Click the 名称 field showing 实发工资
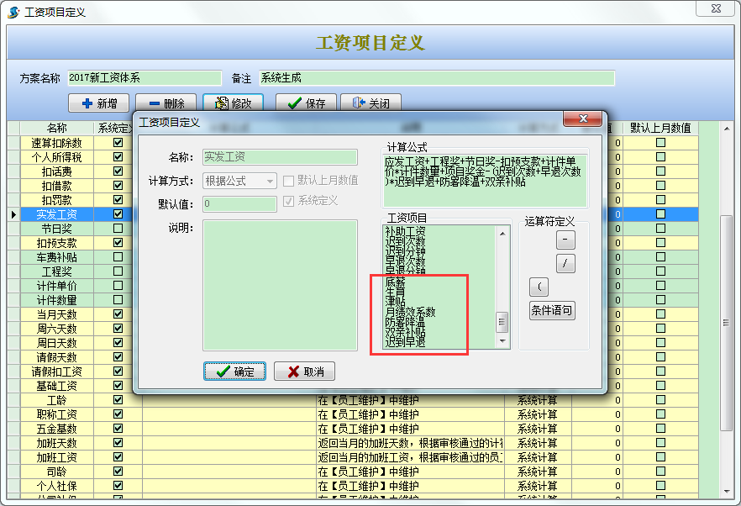The height and width of the screenshot is (506, 741). (x=280, y=157)
